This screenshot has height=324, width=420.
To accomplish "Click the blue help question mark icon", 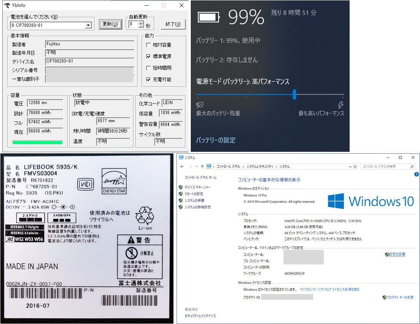I will [417, 174].
